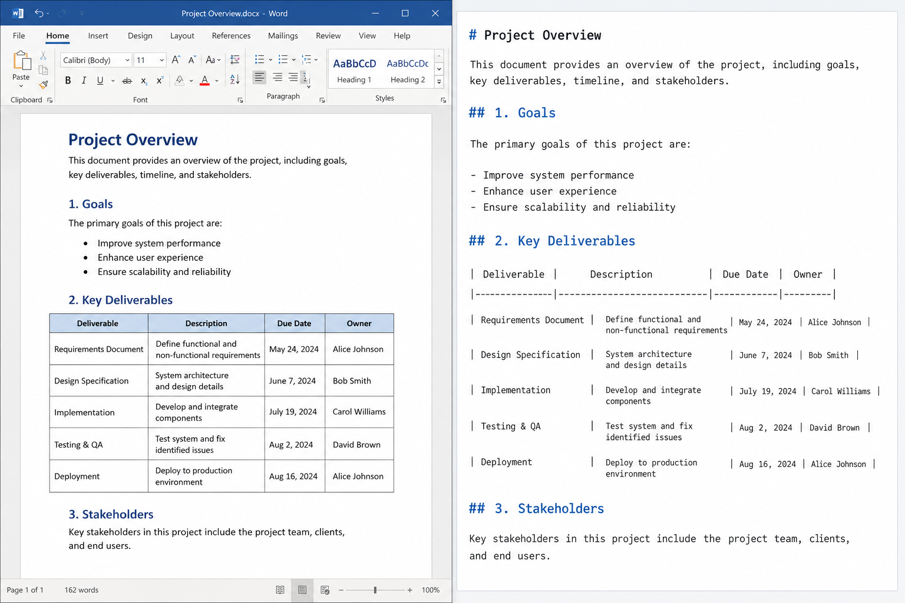Toggle strikethrough formatting
905x603 pixels.
(x=127, y=81)
